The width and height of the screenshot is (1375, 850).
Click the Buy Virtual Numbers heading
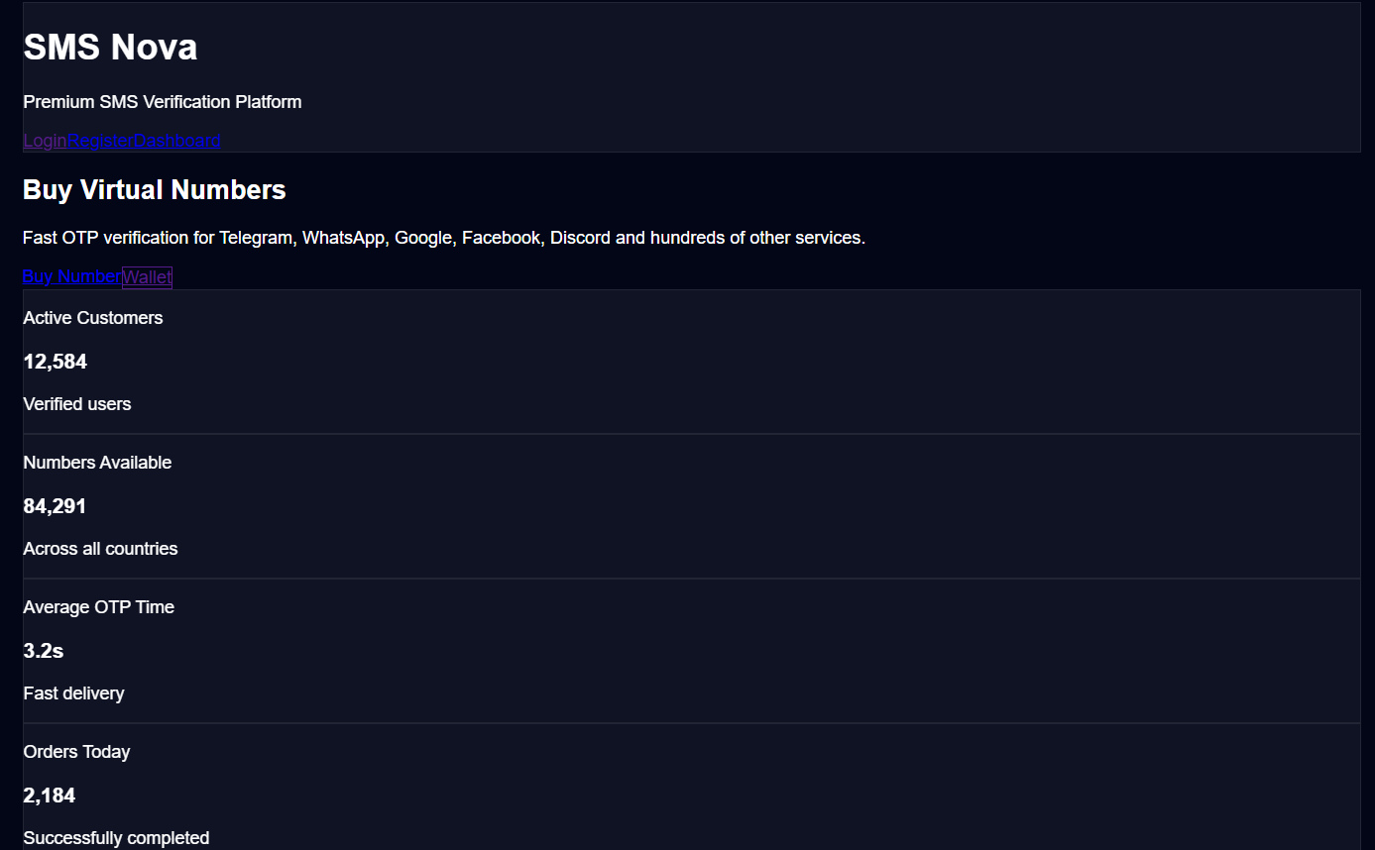[x=155, y=190]
